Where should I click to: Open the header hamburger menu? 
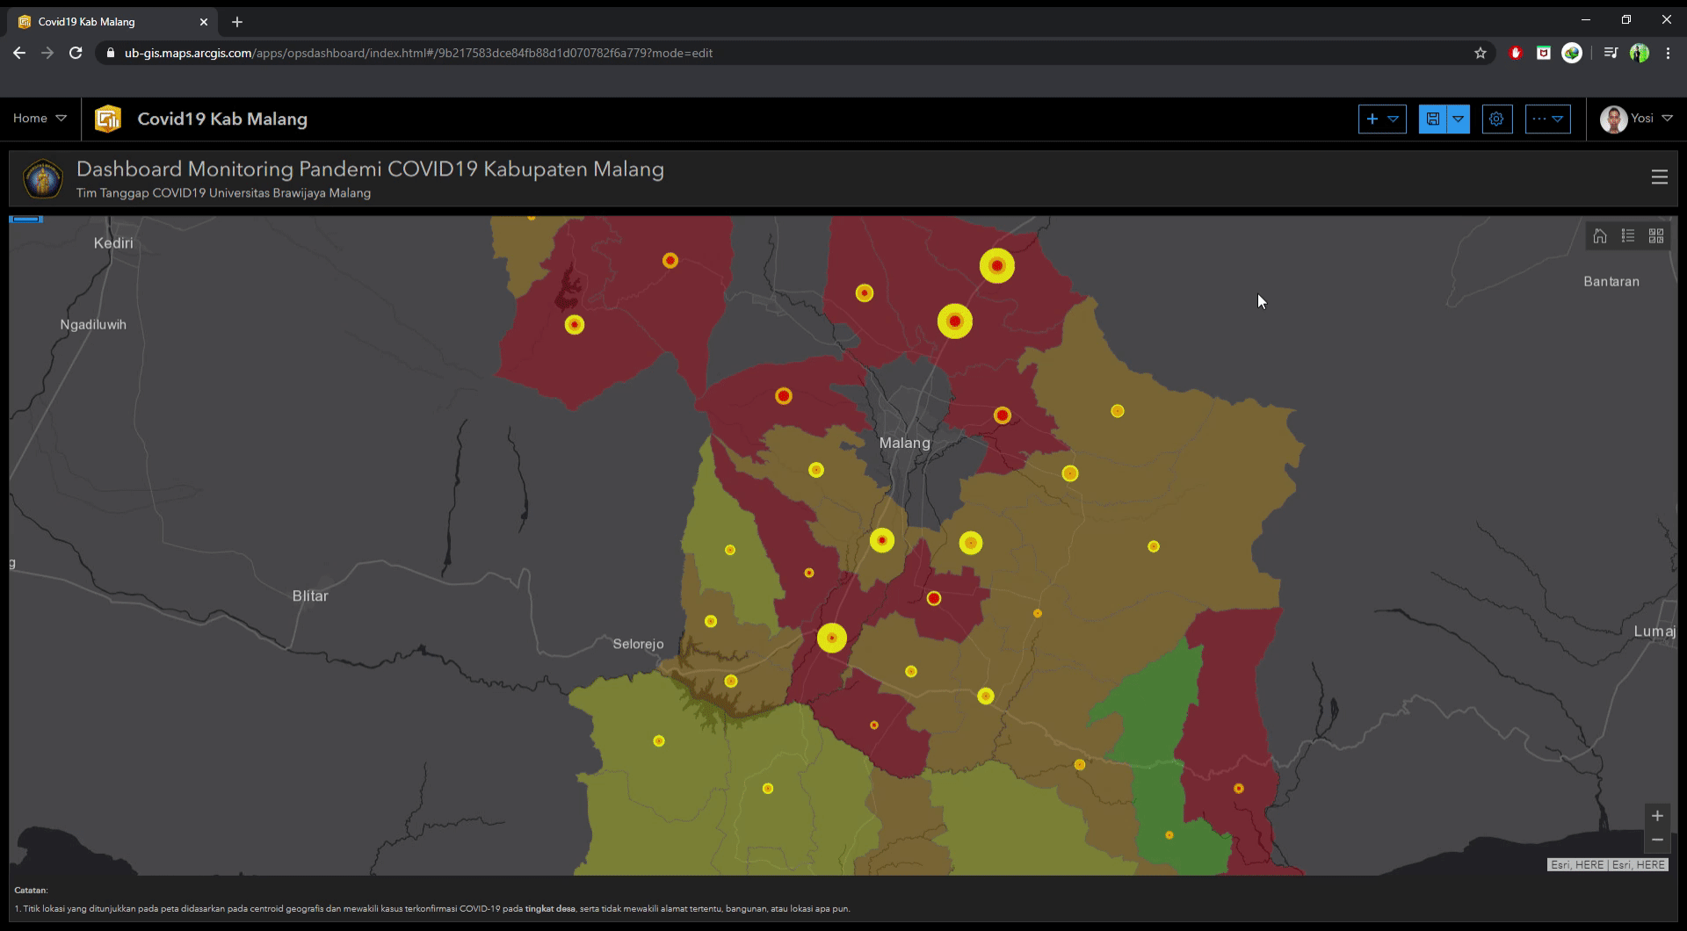(x=1660, y=177)
